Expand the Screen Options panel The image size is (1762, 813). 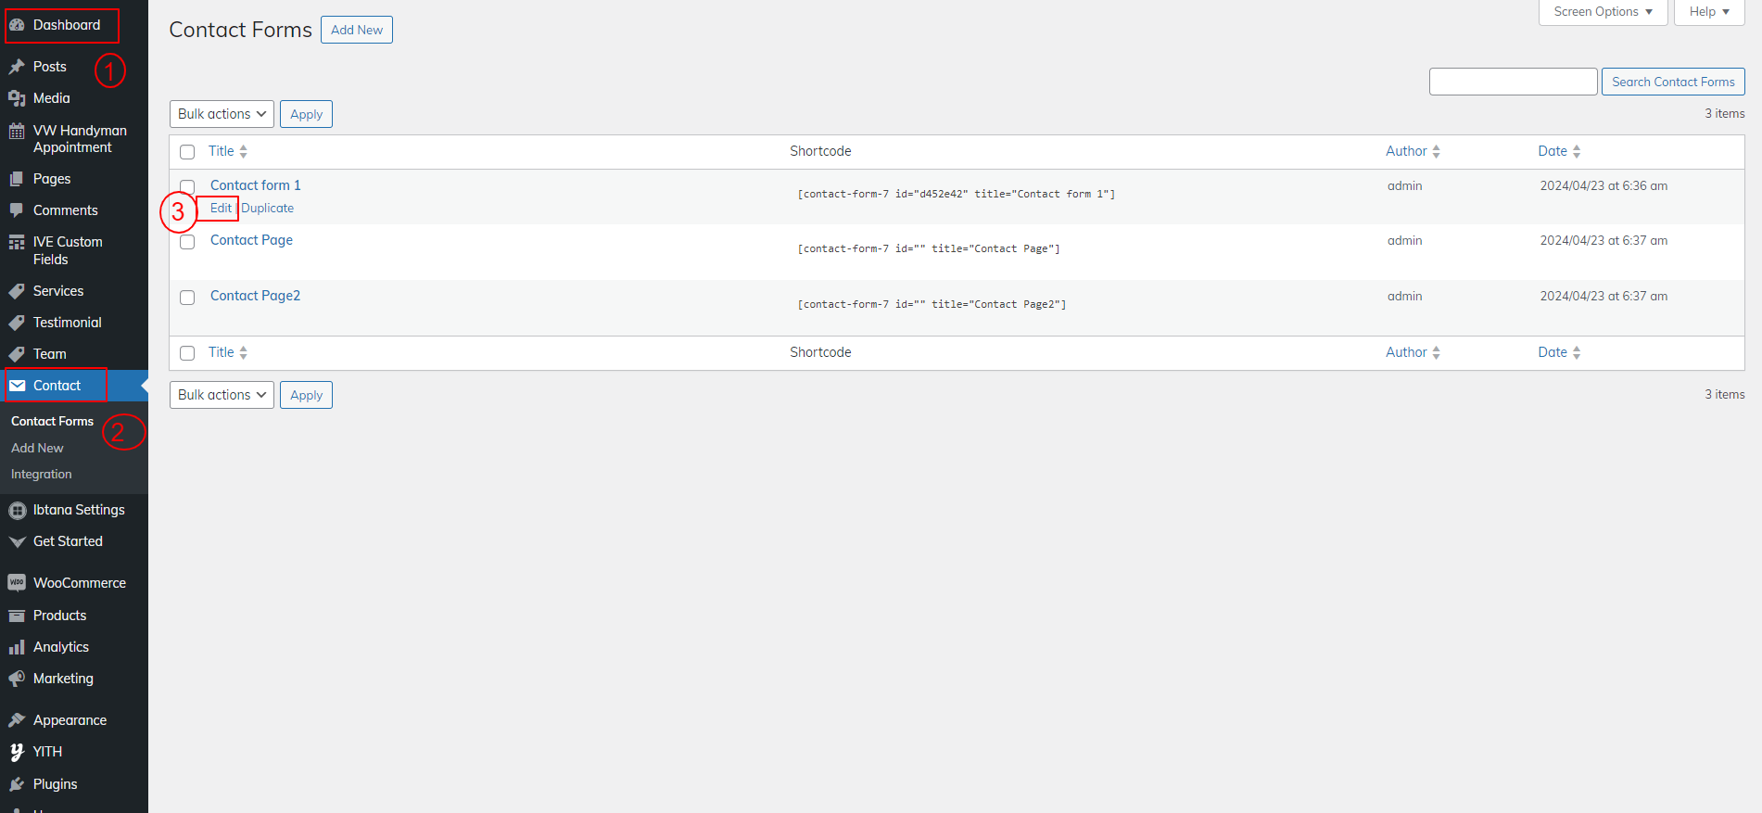tap(1603, 12)
